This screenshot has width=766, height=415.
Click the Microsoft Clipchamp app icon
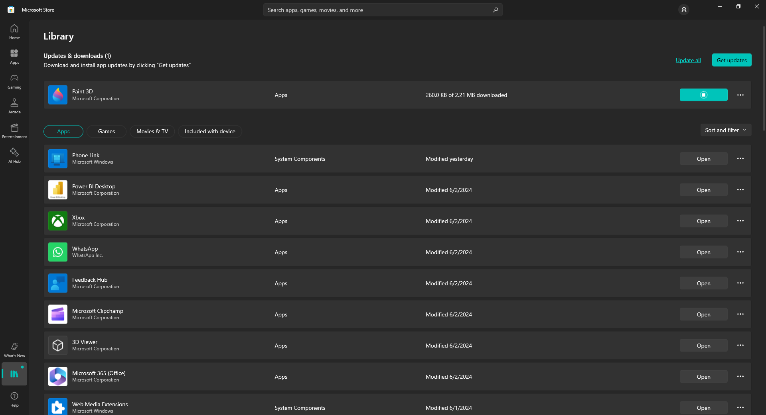(x=58, y=314)
